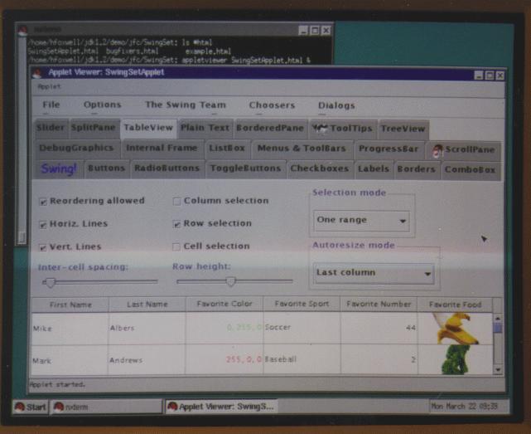Click the '255, 0, 0' color cell

coord(224,359)
